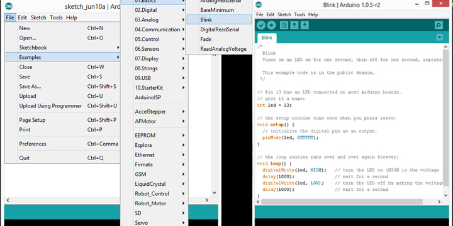The width and height of the screenshot is (453, 226).
Task: Click left scroll arrow in sketch_jun10a editor
Action: tap(8, 200)
